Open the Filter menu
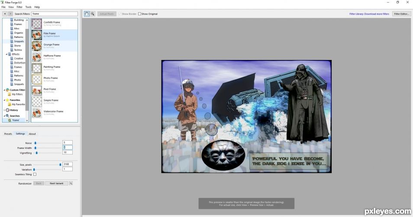The width and height of the screenshot is (413, 217). tap(19, 7)
